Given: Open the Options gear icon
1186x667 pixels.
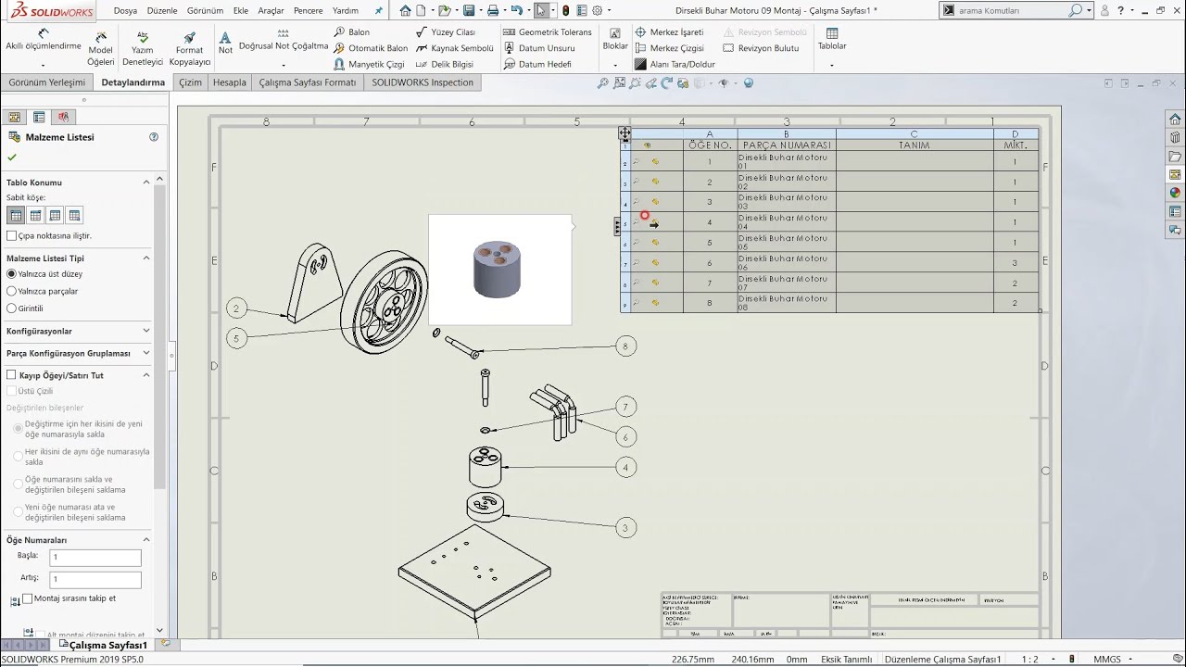Looking at the screenshot, I should (x=598, y=11).
